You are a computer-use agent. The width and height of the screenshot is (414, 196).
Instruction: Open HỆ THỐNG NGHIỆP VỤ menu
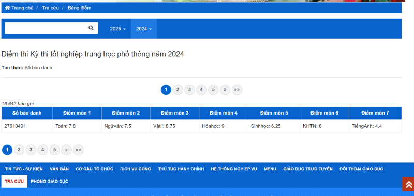click(234, 169)
